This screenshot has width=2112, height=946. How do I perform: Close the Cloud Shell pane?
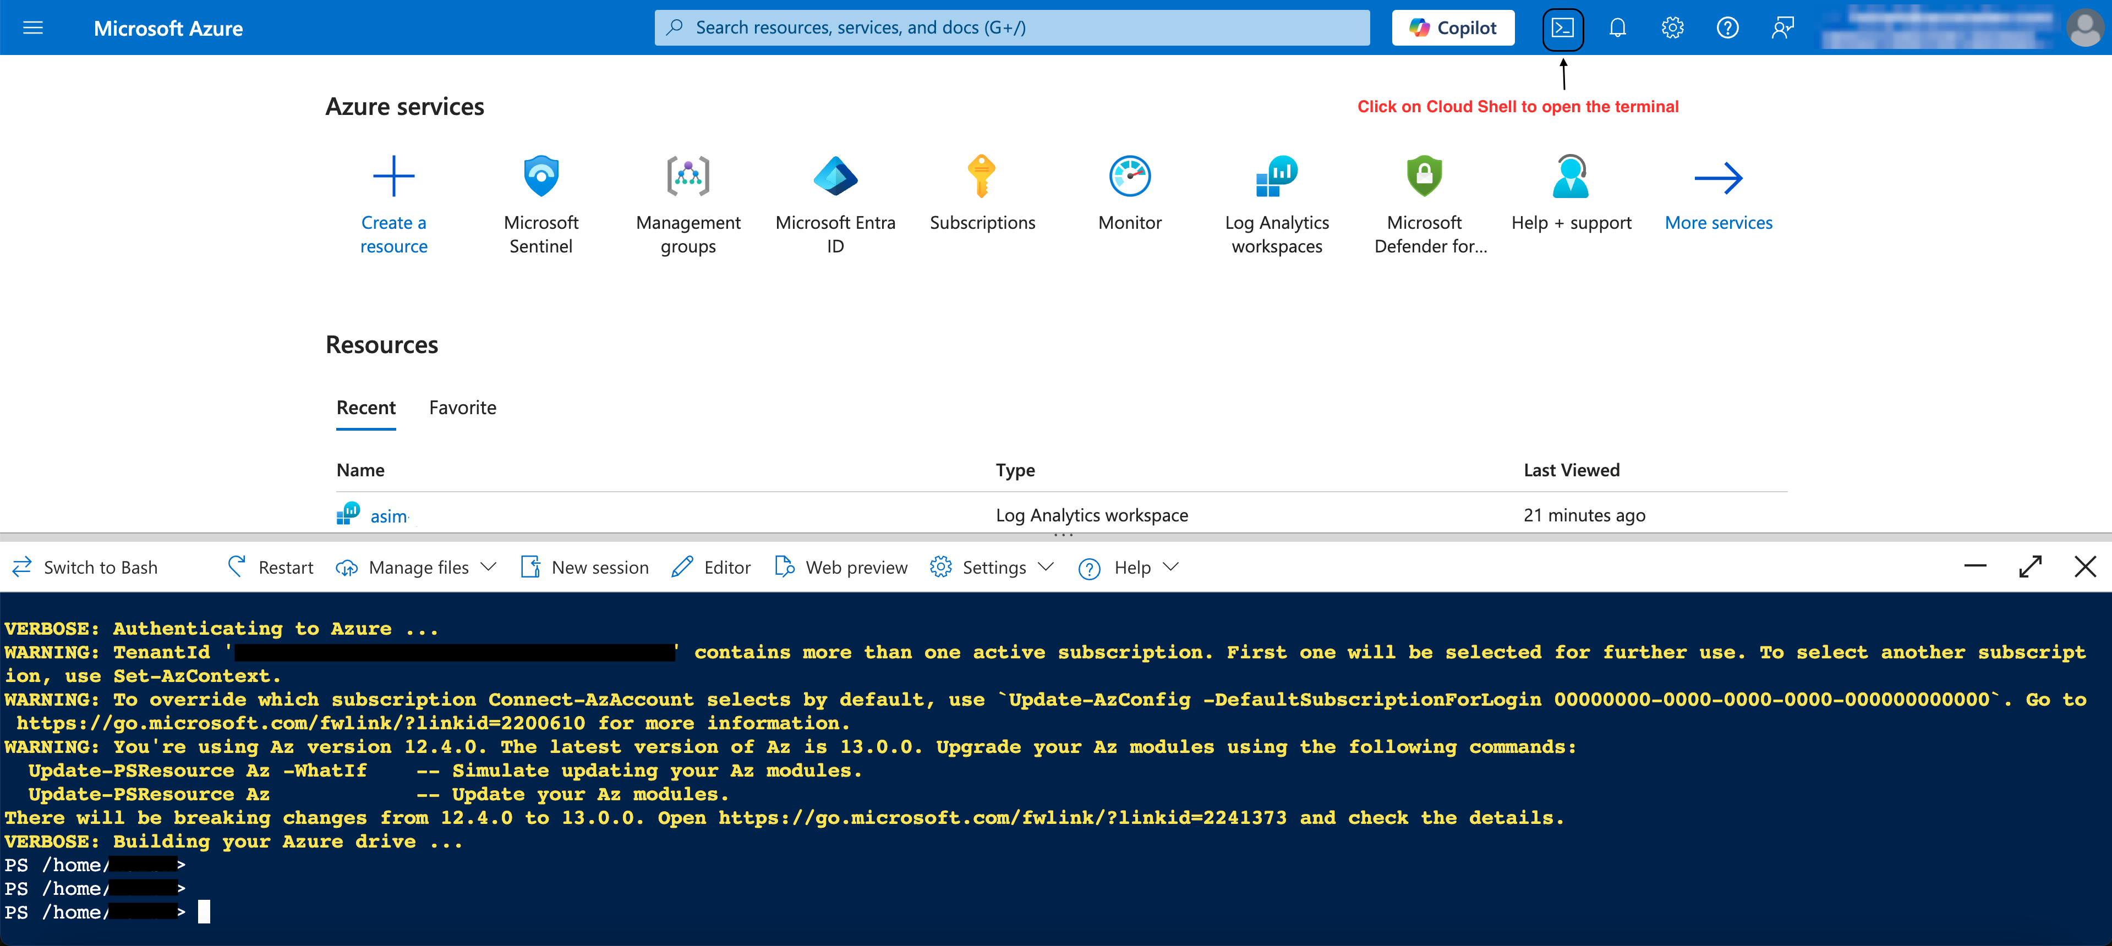pyautogui.click(x=2085, y=566)
